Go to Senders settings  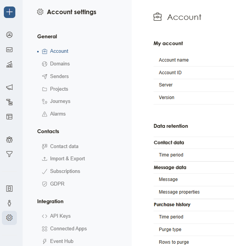click(x=59, y=77)
